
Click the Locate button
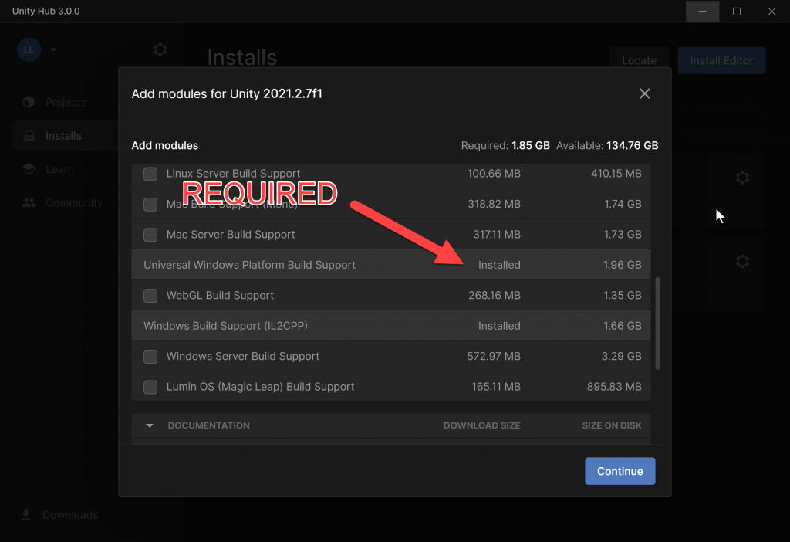click(639, 60)
